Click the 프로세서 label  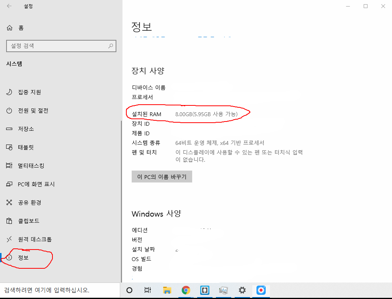tap(142, 97)
